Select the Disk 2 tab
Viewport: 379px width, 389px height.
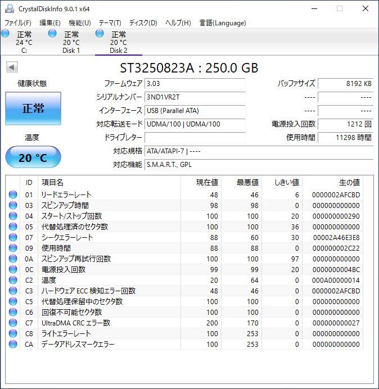(119, 42)
